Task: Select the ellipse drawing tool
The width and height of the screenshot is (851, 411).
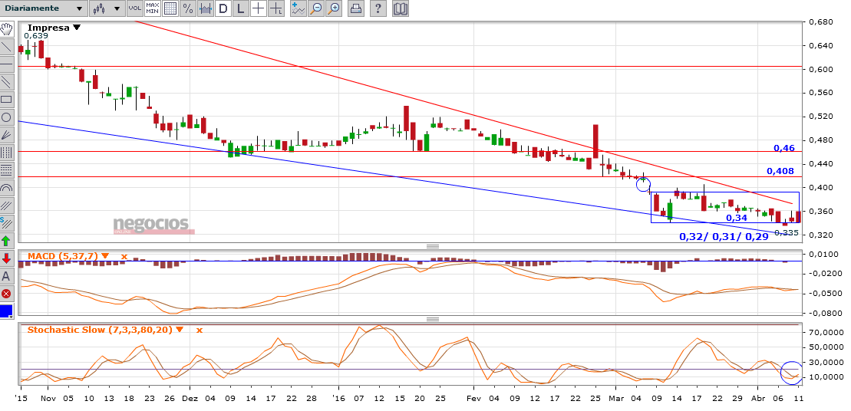Action: pyautogui.click(x=6, y=117)
